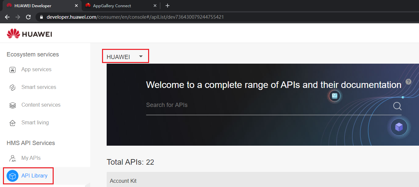This screenshot has width=419, height=187.
Task: Click the HUAWEI logo in header
Action: [29, 34]
